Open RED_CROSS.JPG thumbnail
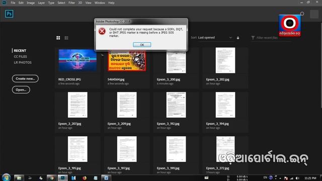This screenshot has width=322, height=181. 77,60
